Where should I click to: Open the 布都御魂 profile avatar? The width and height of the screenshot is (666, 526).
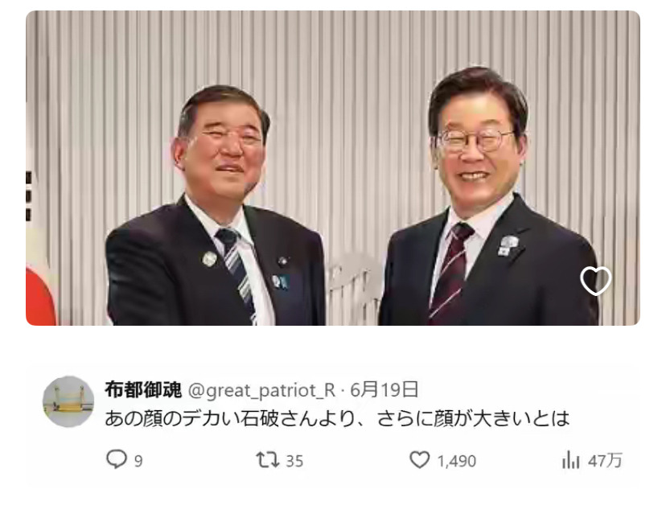pos(68,401)
